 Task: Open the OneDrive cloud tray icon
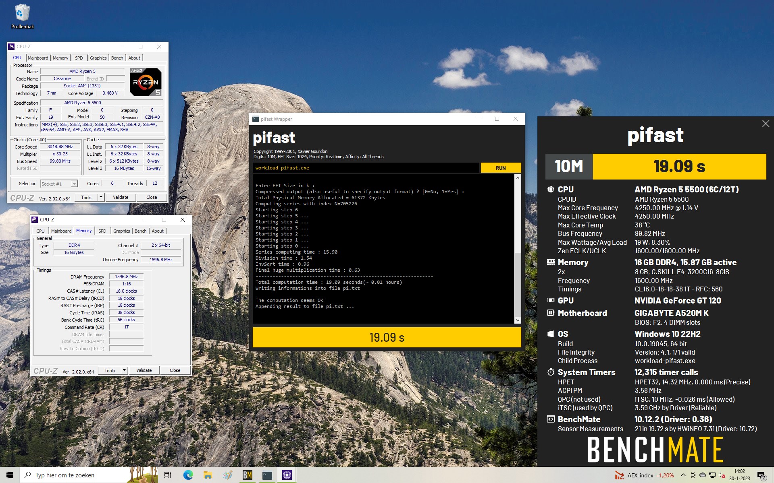(703, 475)
